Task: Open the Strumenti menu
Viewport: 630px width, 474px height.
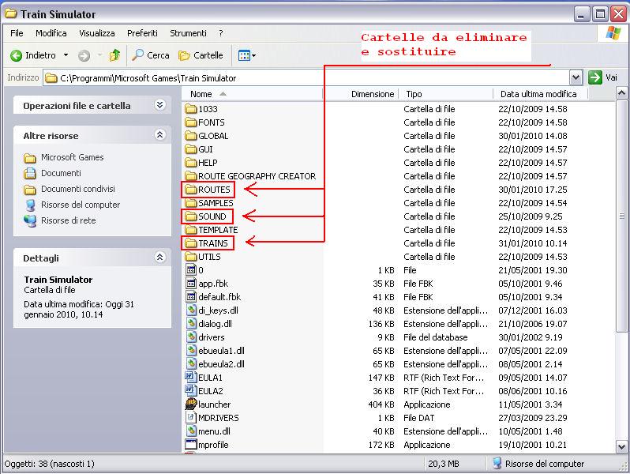Action: point(188,33)
